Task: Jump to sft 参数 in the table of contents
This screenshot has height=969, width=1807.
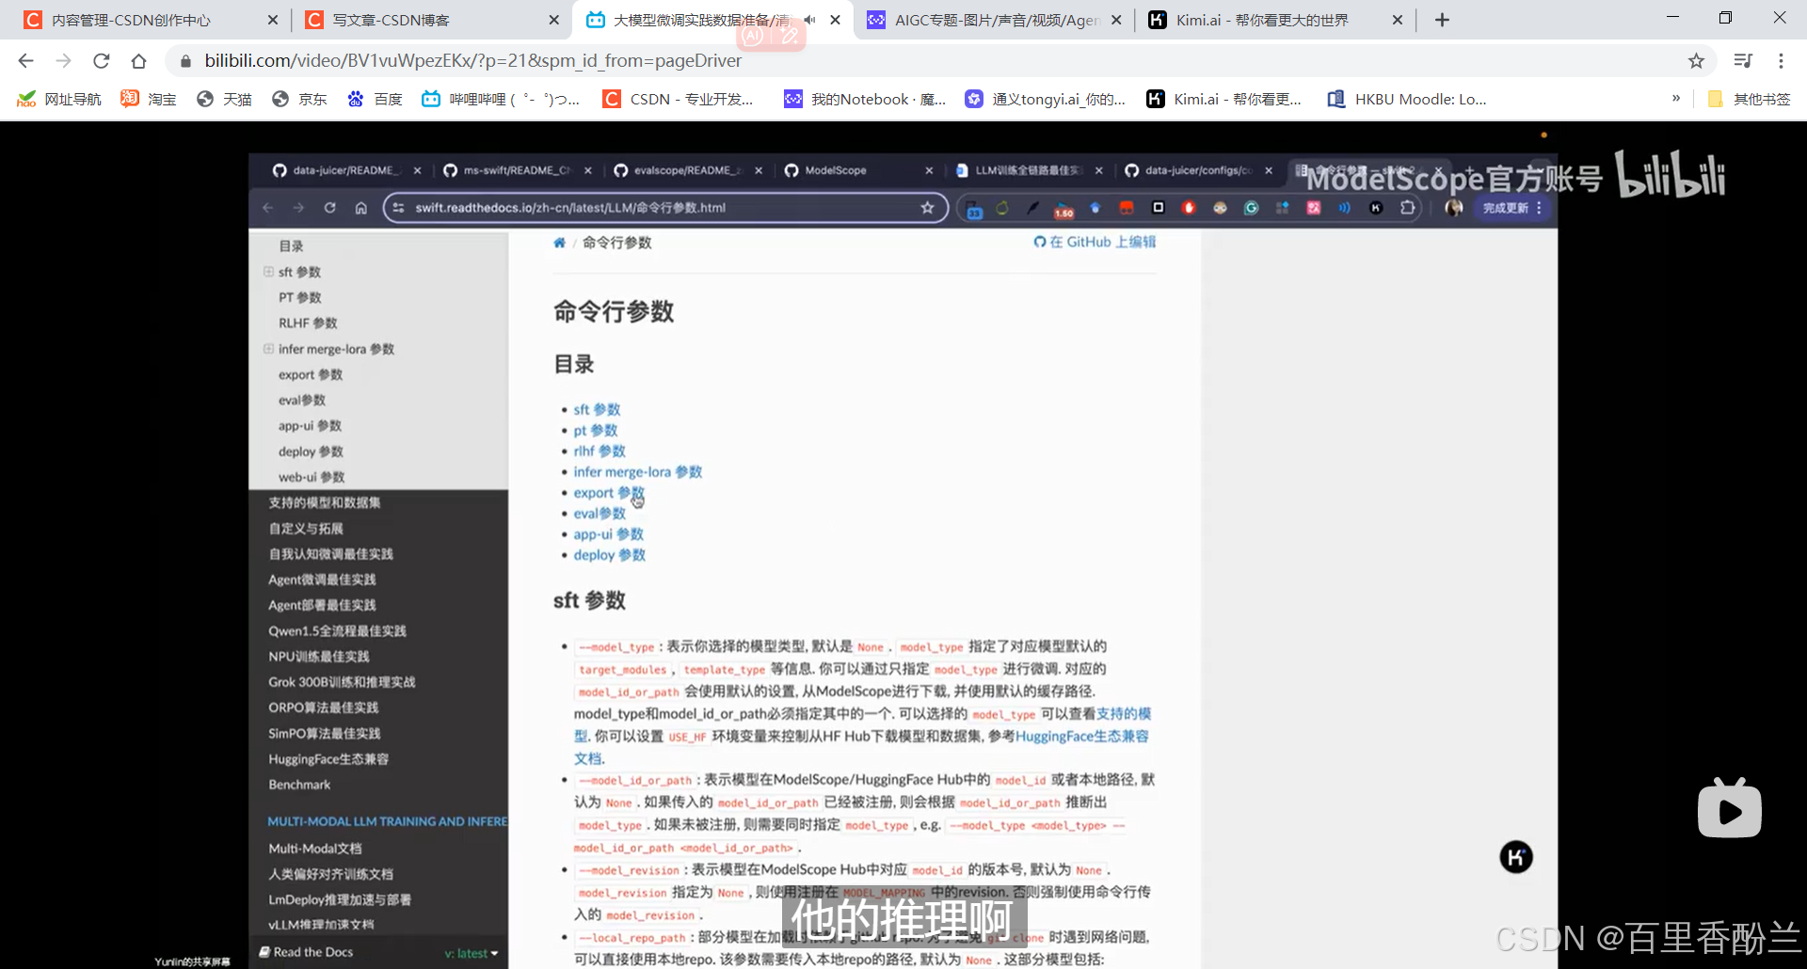Action: click(597, 409)
